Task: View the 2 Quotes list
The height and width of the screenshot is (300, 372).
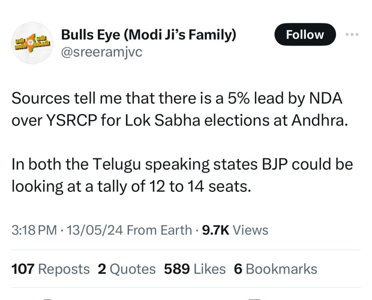Action: [127, 269]
